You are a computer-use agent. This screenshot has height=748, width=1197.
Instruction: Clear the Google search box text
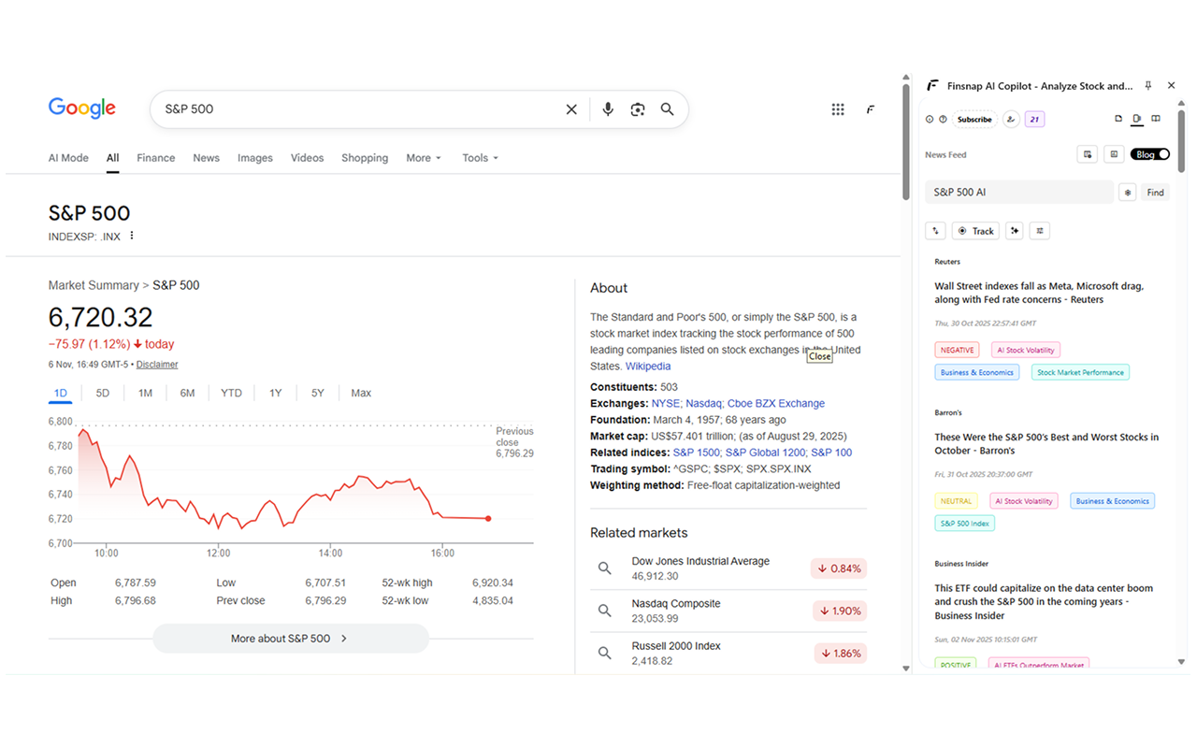pos(571,109)
